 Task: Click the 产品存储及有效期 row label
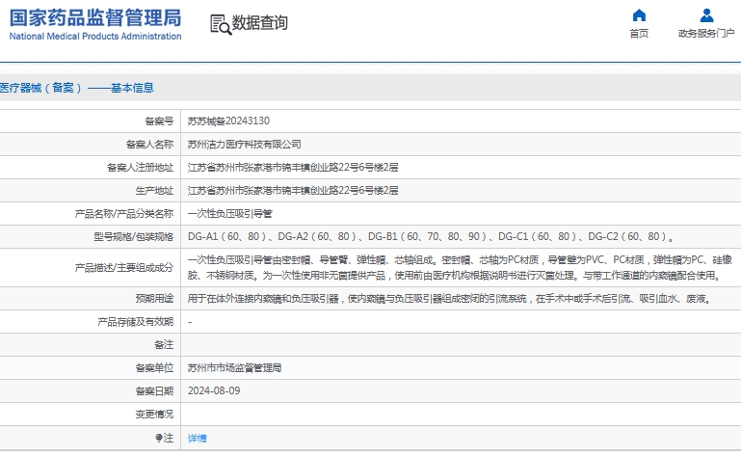[x=136, y=322]
